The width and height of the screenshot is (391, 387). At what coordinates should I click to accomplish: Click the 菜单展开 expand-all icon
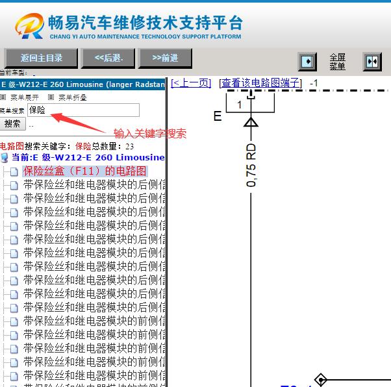[3, 97]
